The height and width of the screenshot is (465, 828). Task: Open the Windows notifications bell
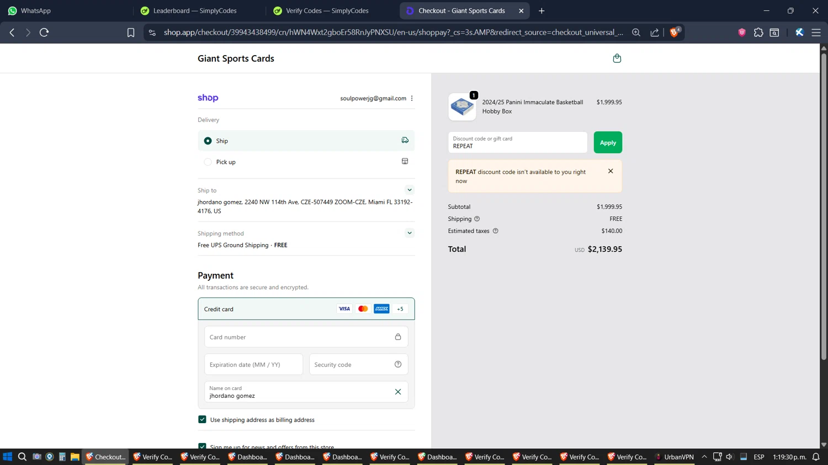click(x=816, y=457)
